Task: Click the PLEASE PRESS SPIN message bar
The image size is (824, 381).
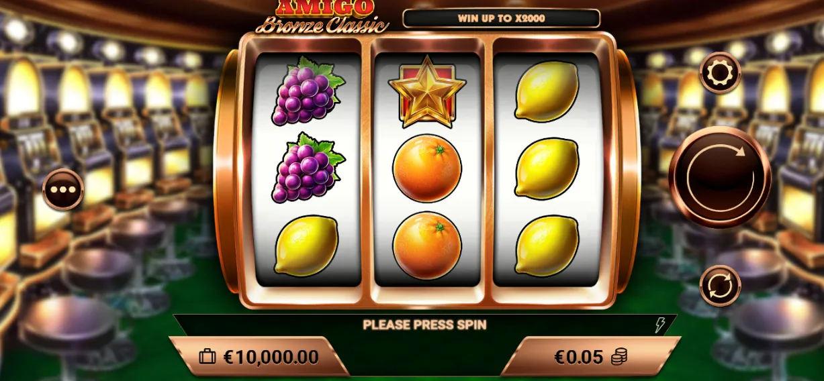Action: [x=424, y=325]
